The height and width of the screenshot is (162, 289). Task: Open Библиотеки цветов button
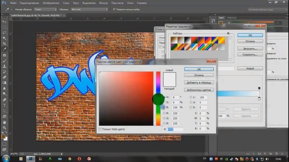199,90
